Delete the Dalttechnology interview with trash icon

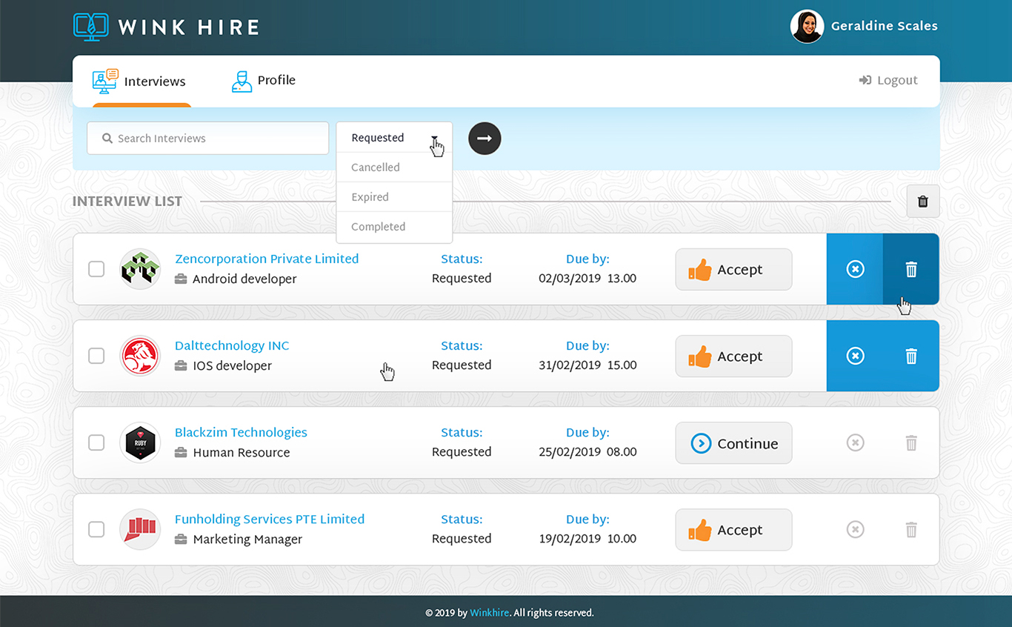911,356
